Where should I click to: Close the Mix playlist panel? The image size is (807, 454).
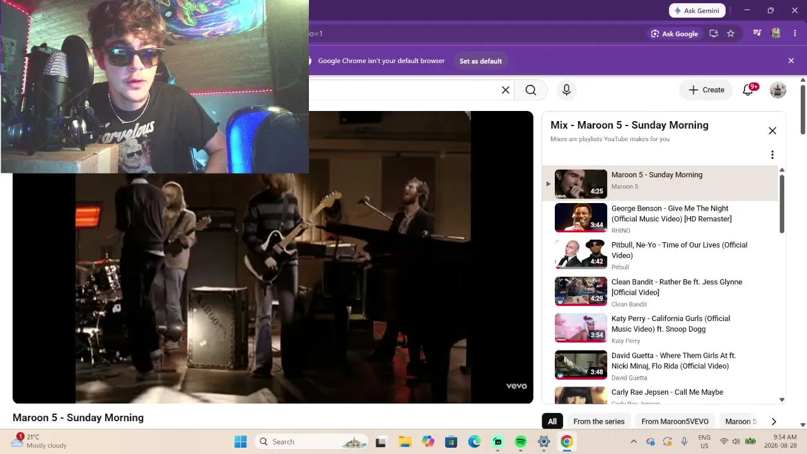[x=772, y=131]
